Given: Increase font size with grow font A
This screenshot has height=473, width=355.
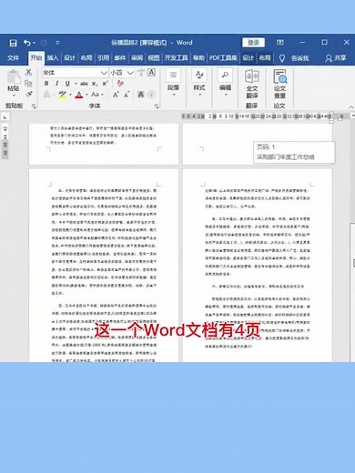Looking at the screenshot, I should [x=116, y=95].
